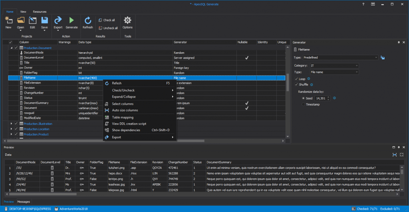The image size is (409, 212).
Task: Click the Uncheck all icon
Action: [100, 28]
